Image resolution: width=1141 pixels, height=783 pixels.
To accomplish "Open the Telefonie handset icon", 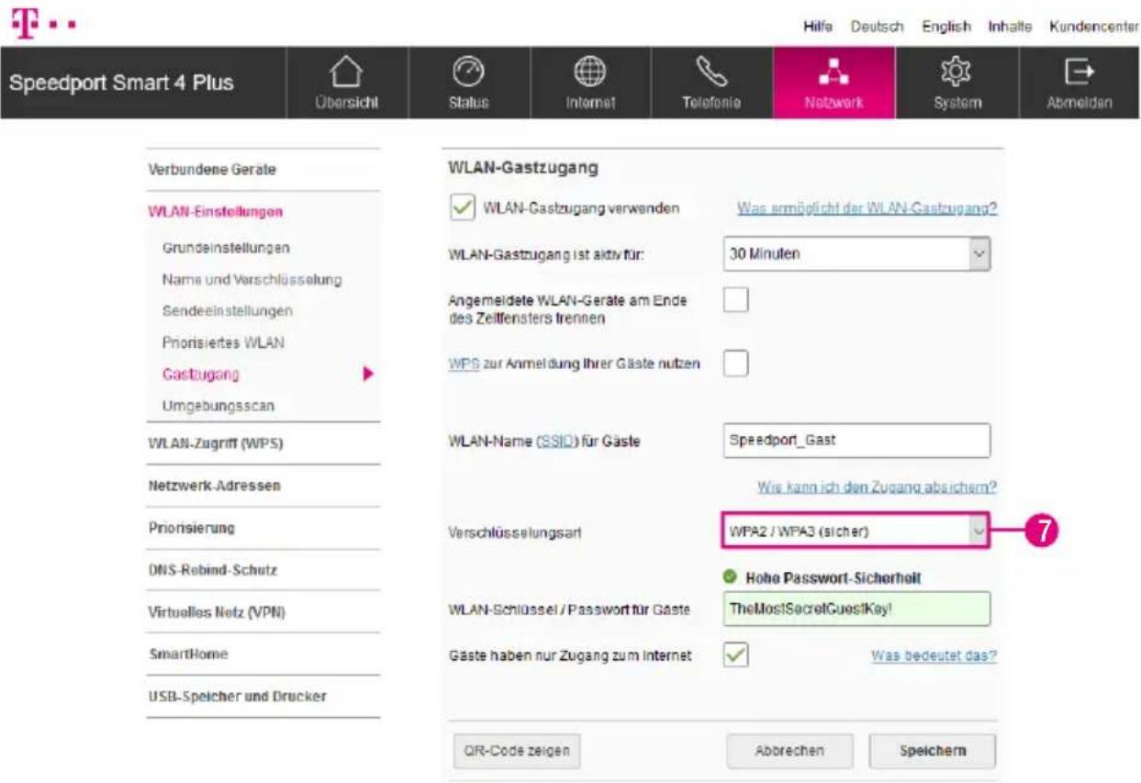I will (710, 72).
